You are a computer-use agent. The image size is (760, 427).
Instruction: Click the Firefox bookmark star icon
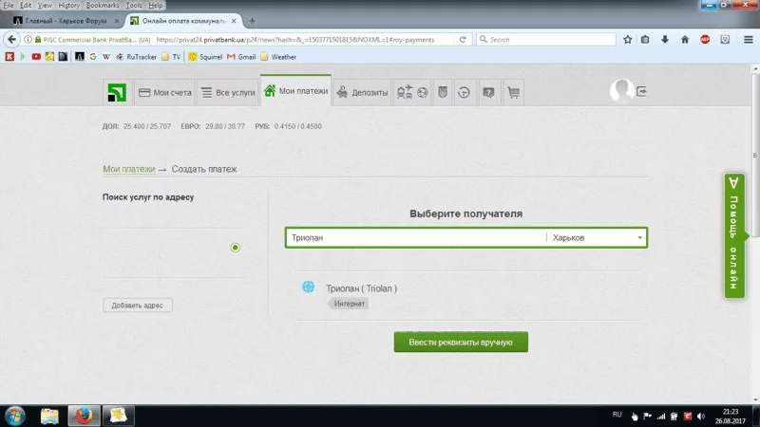tap(628, 40)
